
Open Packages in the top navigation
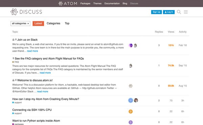pos(85,3)
